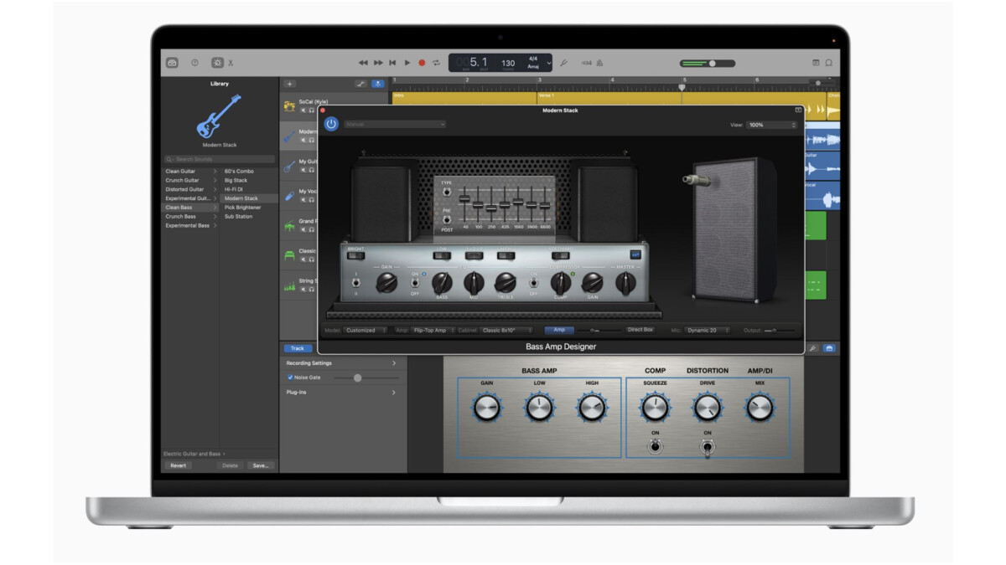The width and height of the screenshot is (1006, 565).
Task: Uncheck the Noise Gate checkbox
Action: tap(289, 378)
